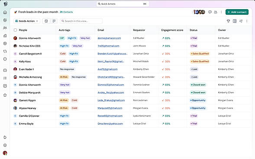The image size is (255, 159).
Task: Open the companies chart icon in sidebar
Action: pyautogui.click(x=5, y=36)
